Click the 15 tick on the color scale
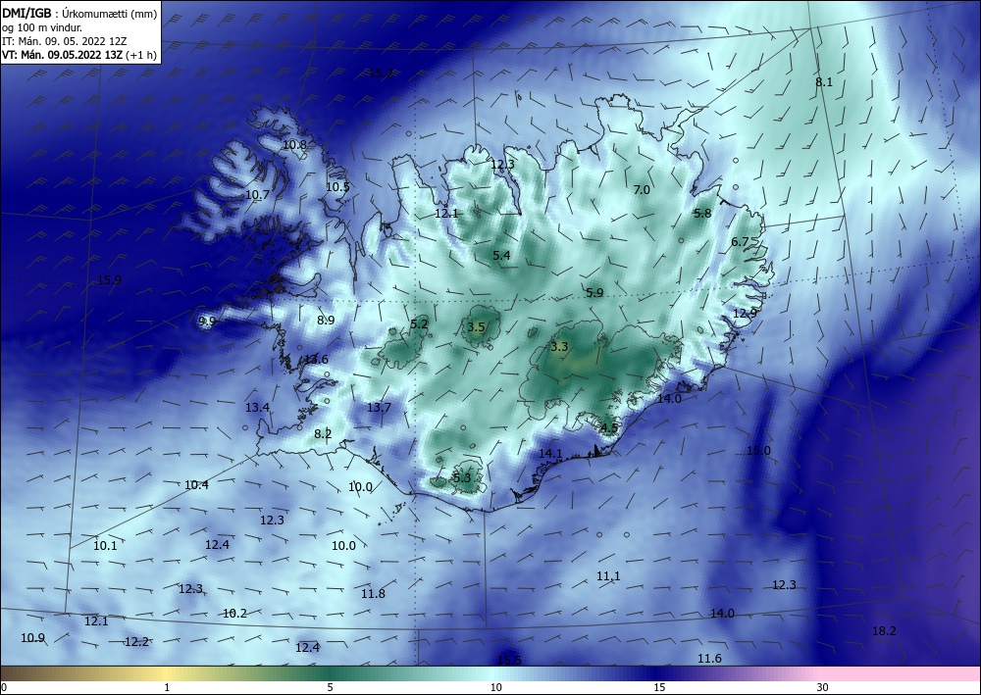981x695 pixels. 659,687
